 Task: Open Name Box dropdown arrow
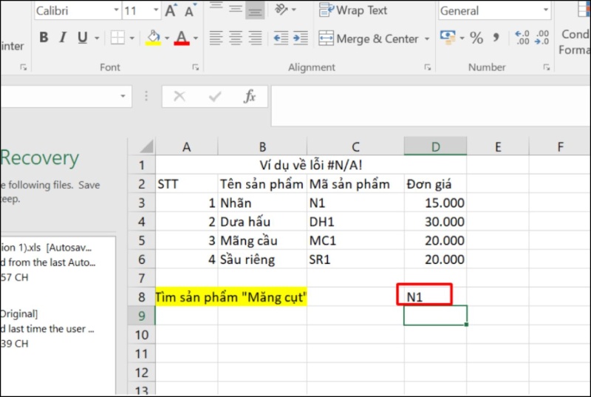(123, 96)
